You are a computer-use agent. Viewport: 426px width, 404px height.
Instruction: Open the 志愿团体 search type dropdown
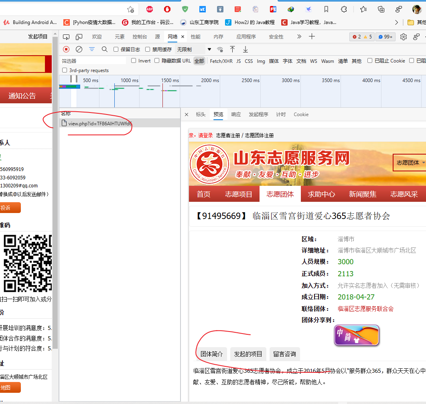pos(410,163)
